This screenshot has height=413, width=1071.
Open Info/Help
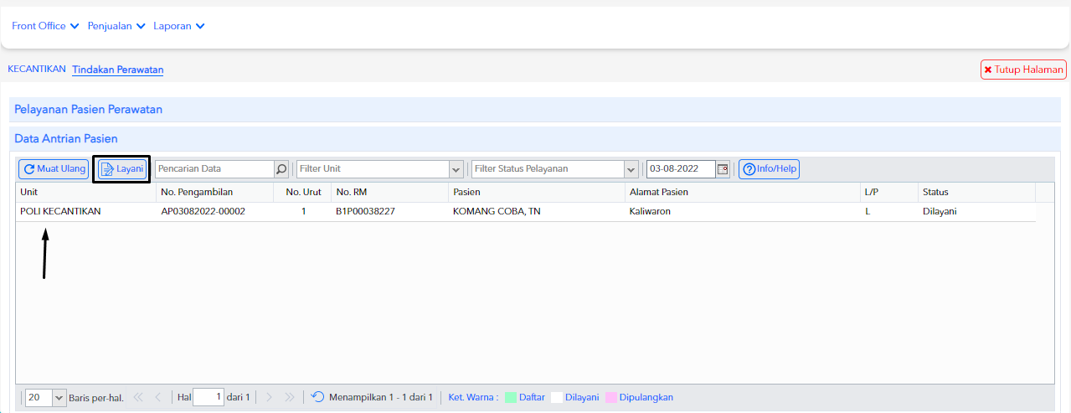tap(770, 169)
